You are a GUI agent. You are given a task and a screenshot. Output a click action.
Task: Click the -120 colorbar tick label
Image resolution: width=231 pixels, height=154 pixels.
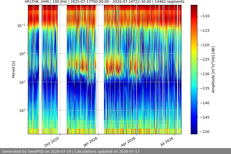tap(205, 45)
